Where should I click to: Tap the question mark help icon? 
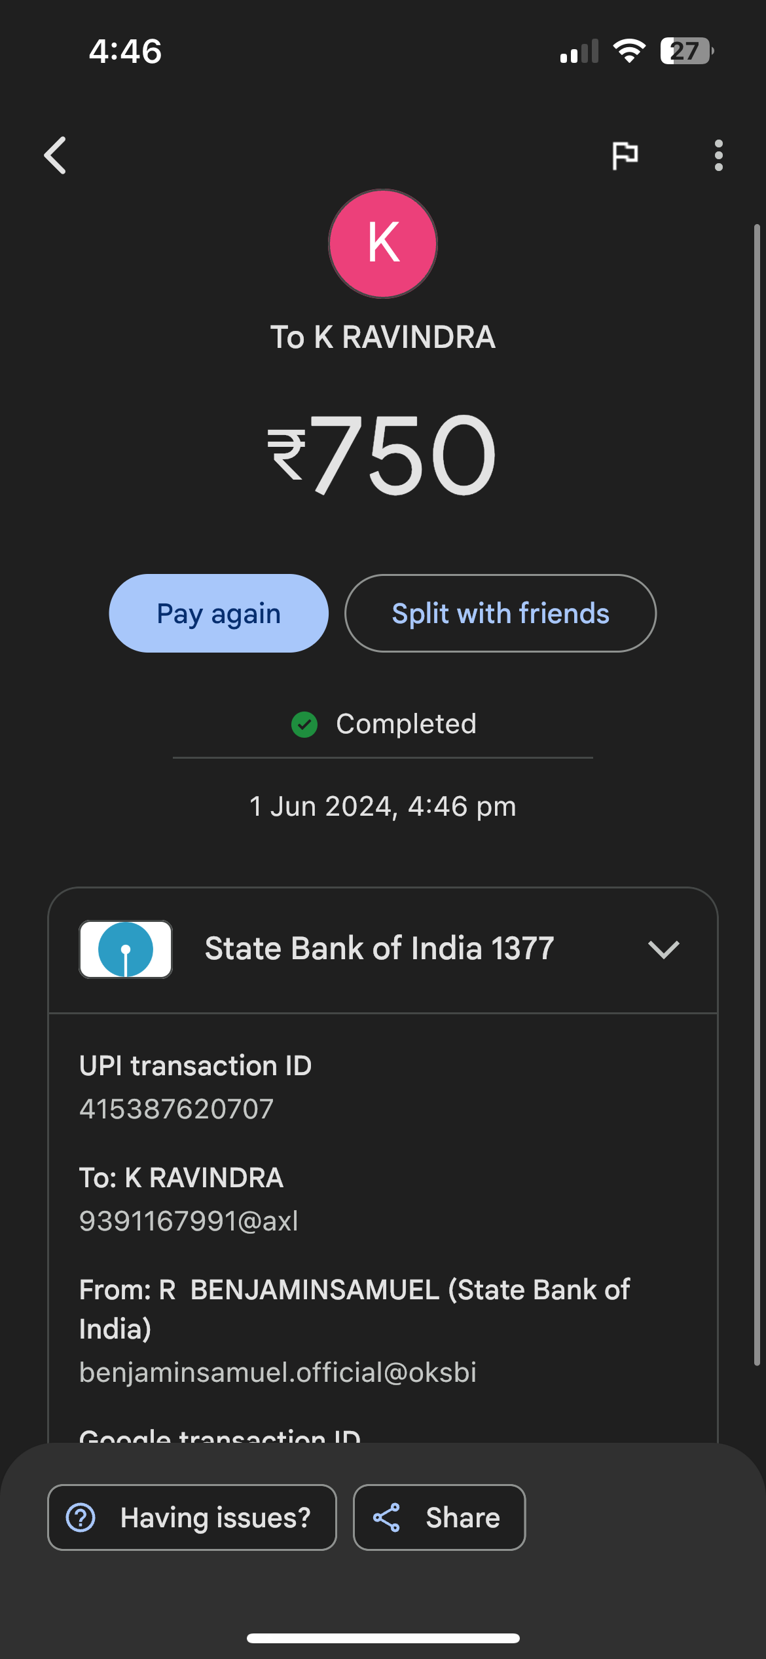coord(81,1517)
